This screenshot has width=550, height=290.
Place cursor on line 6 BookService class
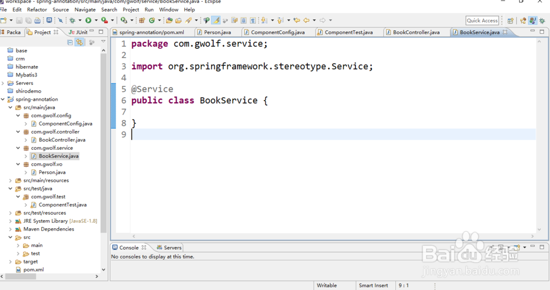pyautogui.click(x=199, y=100)
